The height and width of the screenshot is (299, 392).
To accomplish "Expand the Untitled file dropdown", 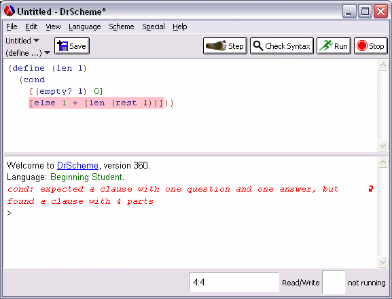I will [x=22, y=41].
